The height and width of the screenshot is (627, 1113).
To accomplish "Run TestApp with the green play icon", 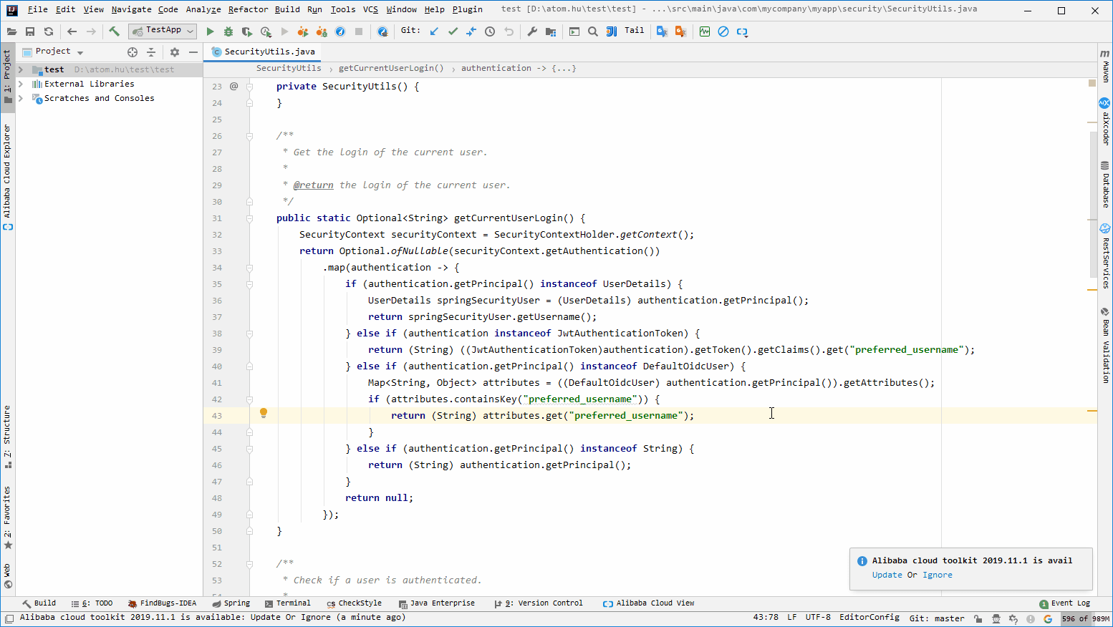I will [x=210, y=31].
